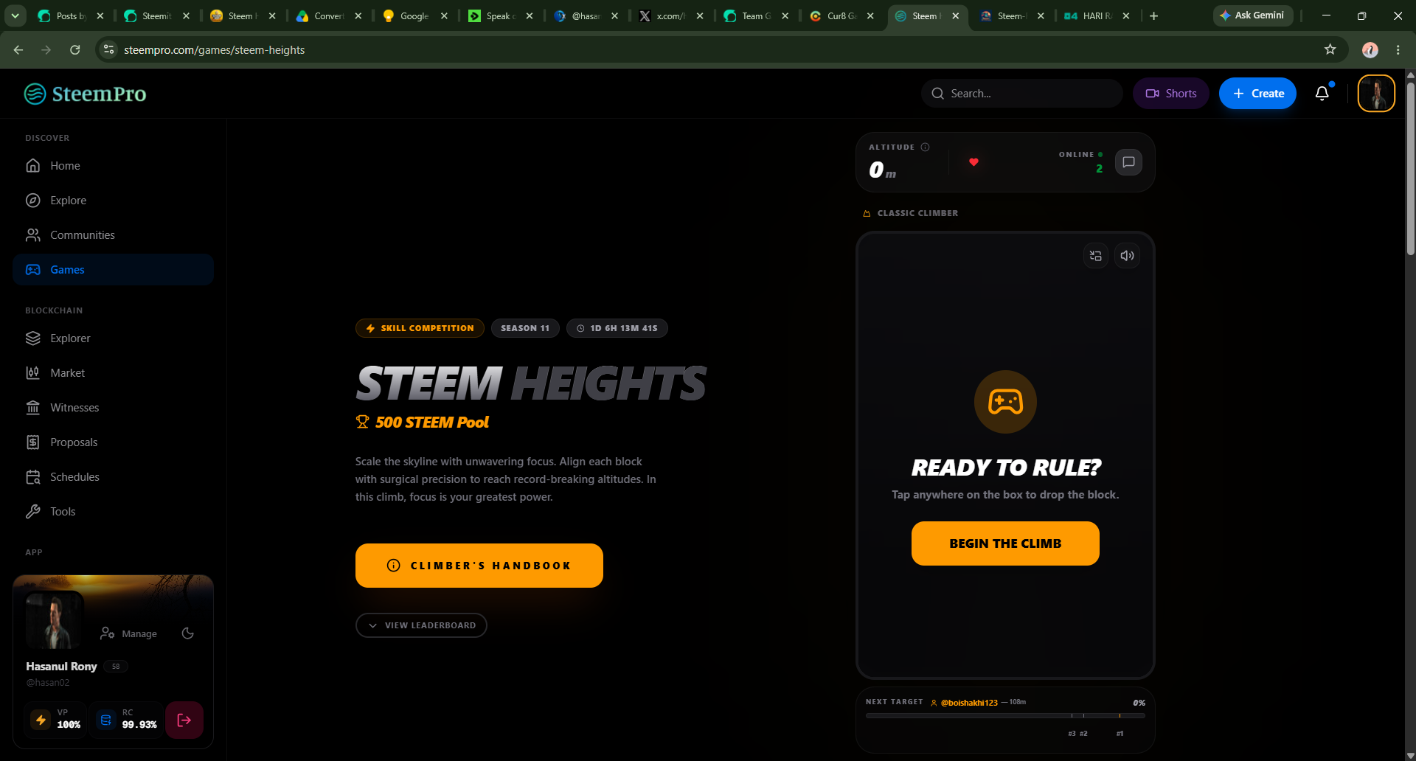Click the voting power lightning icon
The height and width of the screenshot is (761, 1416).
(x=41, y=720)
